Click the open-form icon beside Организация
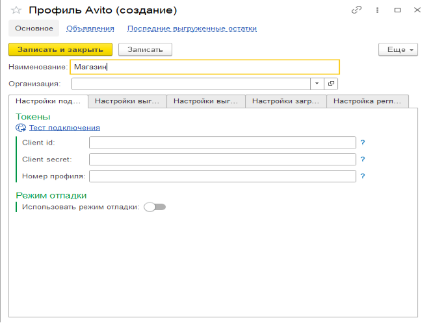Screen dimensions: 431x323 click(x=331, y=84)
